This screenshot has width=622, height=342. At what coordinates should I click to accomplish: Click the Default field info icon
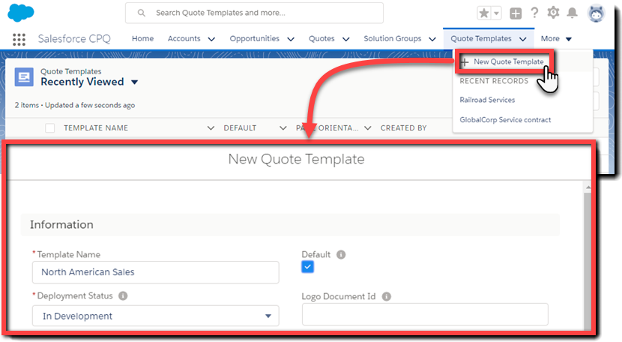coord(341,255)
